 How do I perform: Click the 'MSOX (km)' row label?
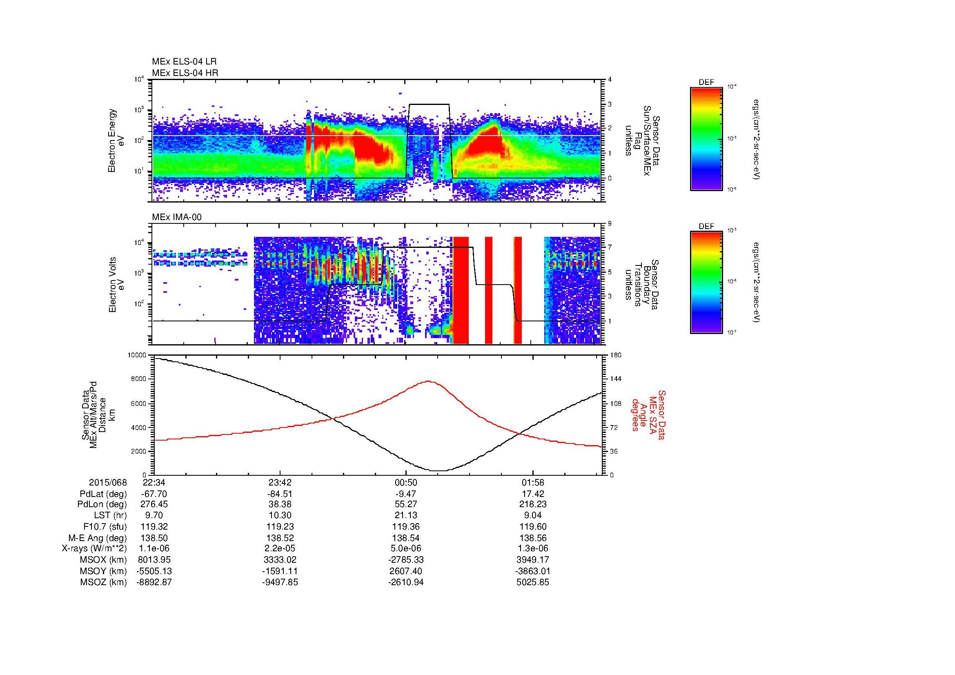tap(104, 560)
